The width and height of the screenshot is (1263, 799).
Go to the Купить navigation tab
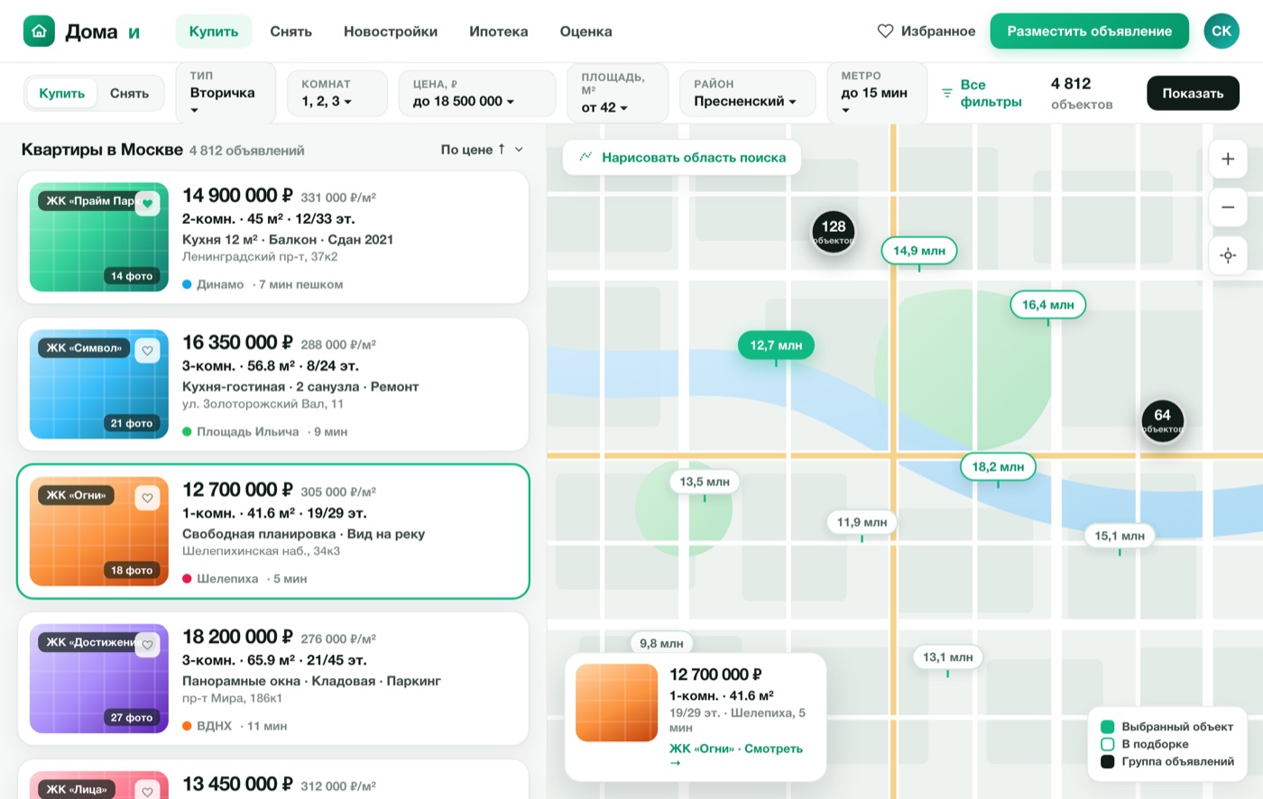coord(214,32)
